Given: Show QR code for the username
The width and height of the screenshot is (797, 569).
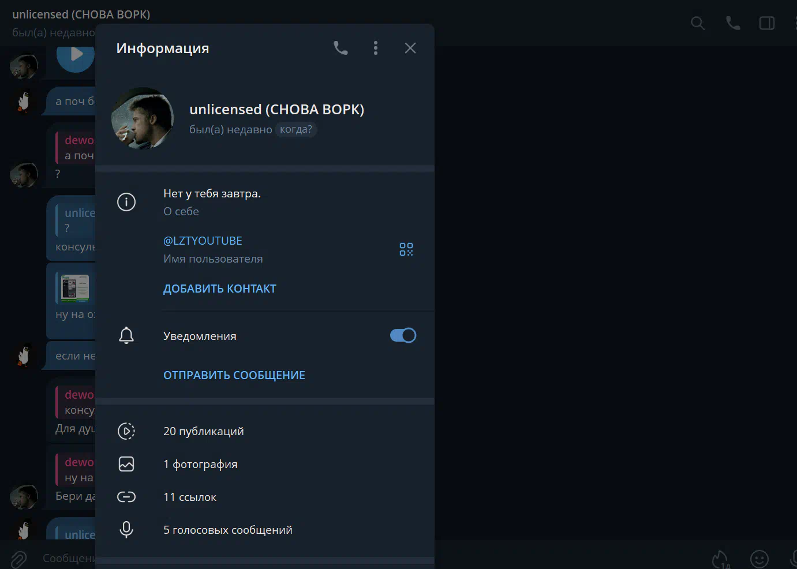Looking at the screenshot, I should tap(406, 249).
